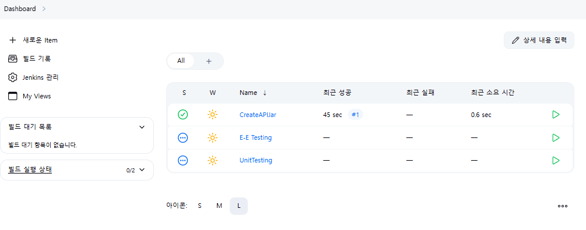The height and width of the screenshot is (230, 586).
Task: Open the UnitTesting job link
Action: pyautogui.click(x=255, y=161)
